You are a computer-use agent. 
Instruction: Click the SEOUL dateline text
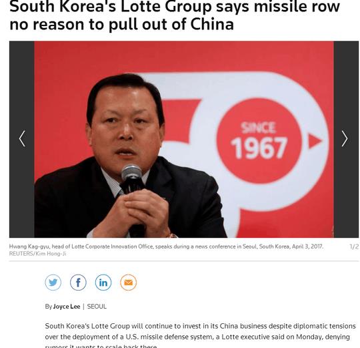(97, 307)
